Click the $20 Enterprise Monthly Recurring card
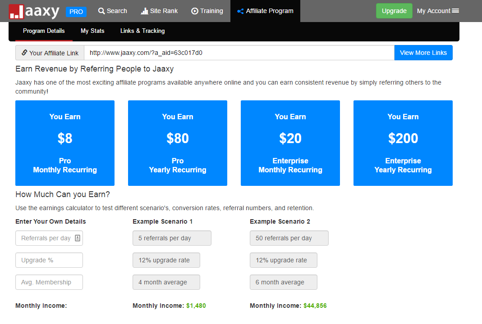Viewport: 482px width, 324px height. [x=290, y=143]
